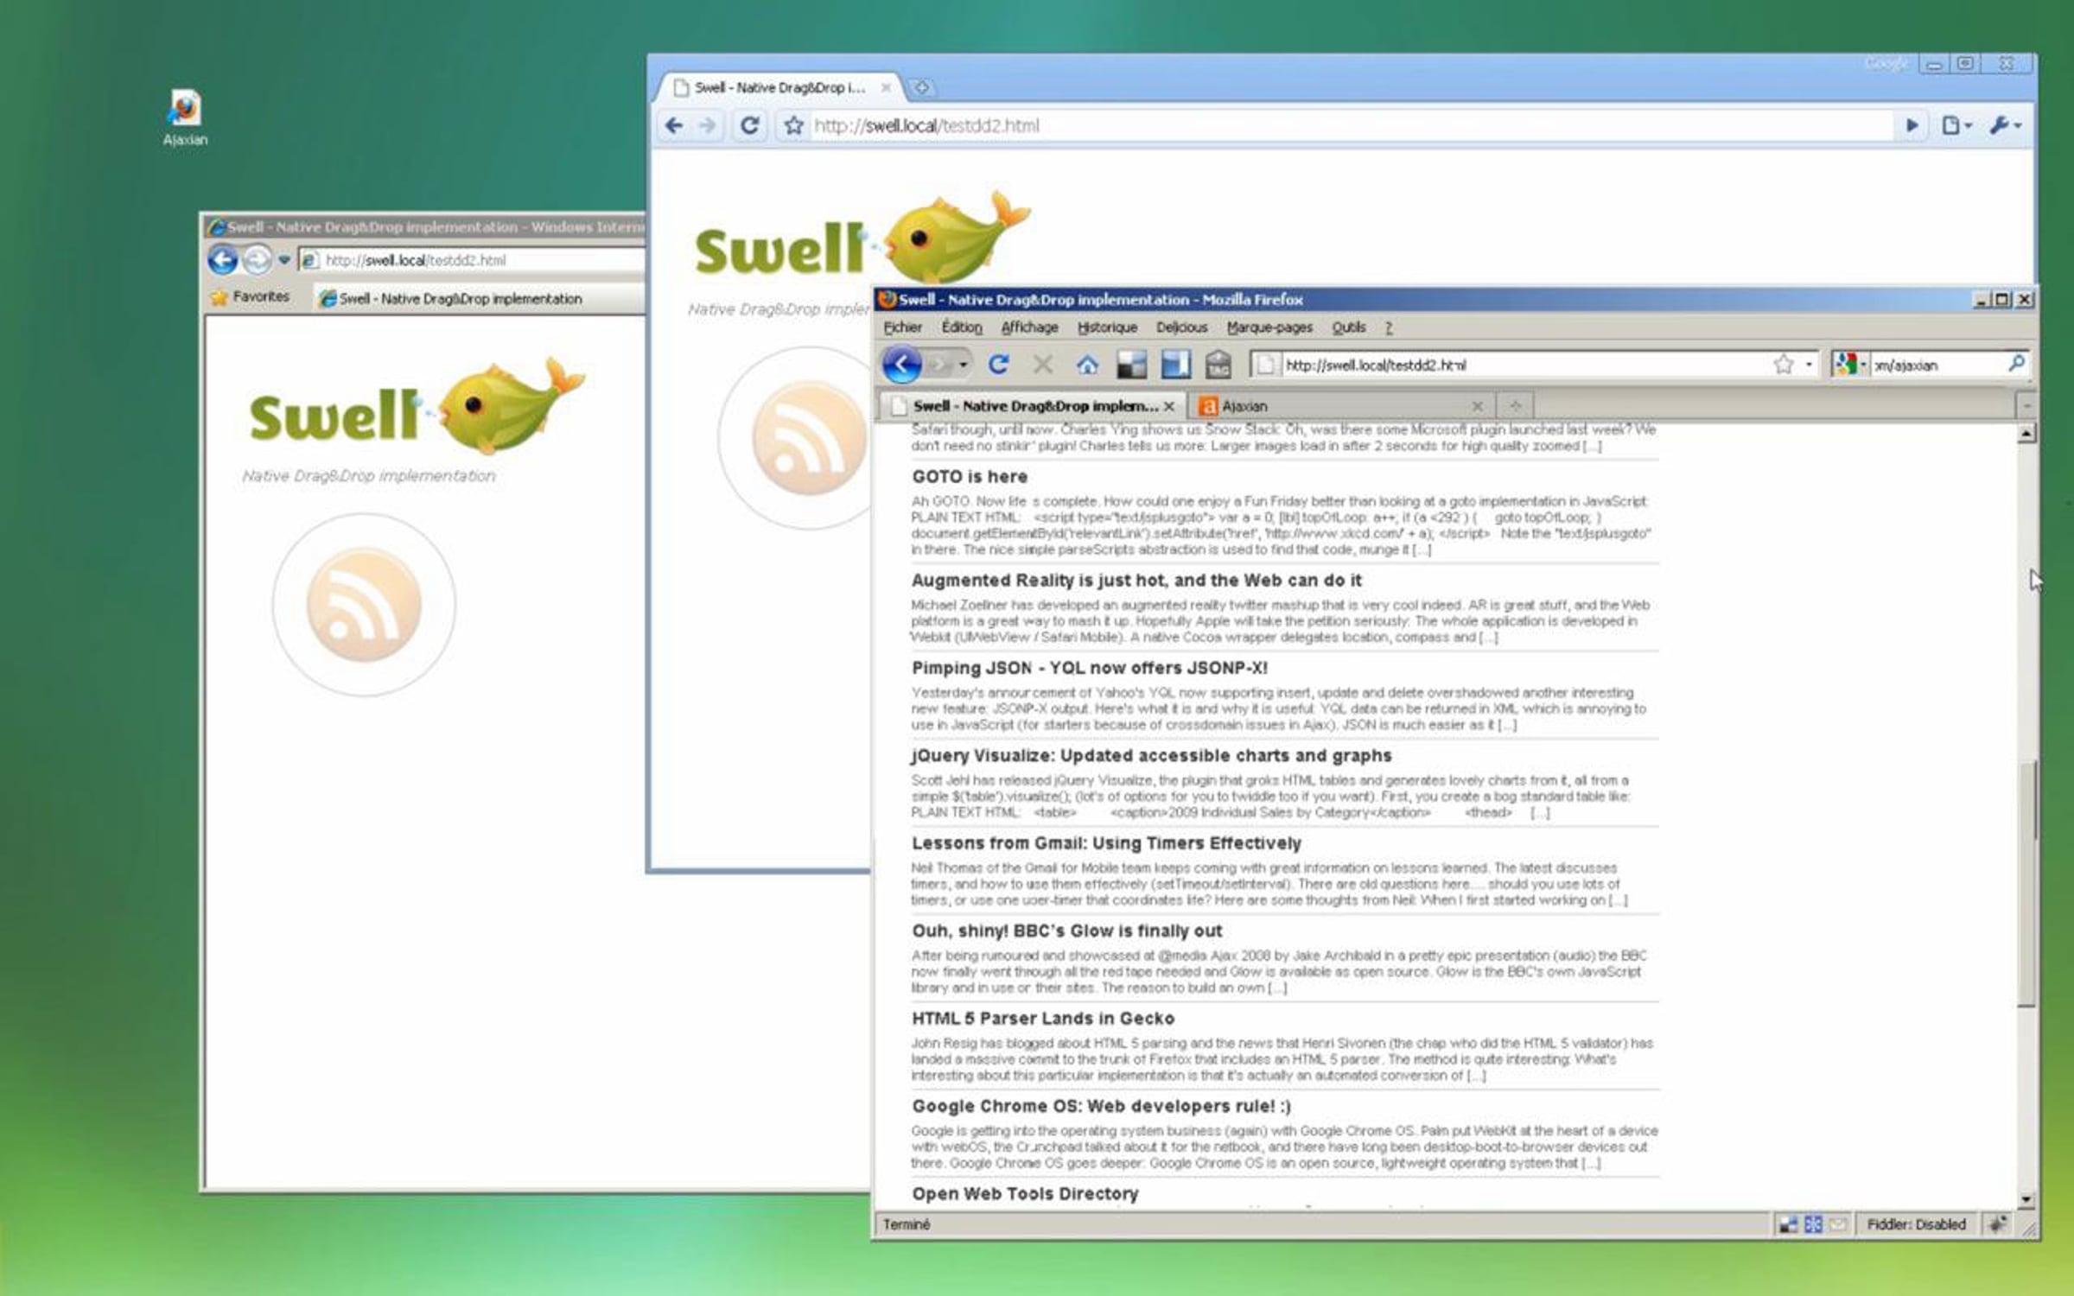The width and height of the screenshot is (2074, 1296).
Task: Click the Delicious tag icon in Firefox toolbar
Action: point(1218,365)
